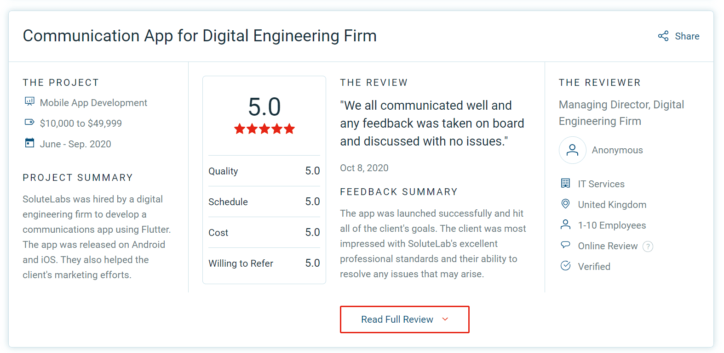Click the chevron arrow on Read Full Review
The width and height of the screenshot is (724, 353).
[445, 319]
